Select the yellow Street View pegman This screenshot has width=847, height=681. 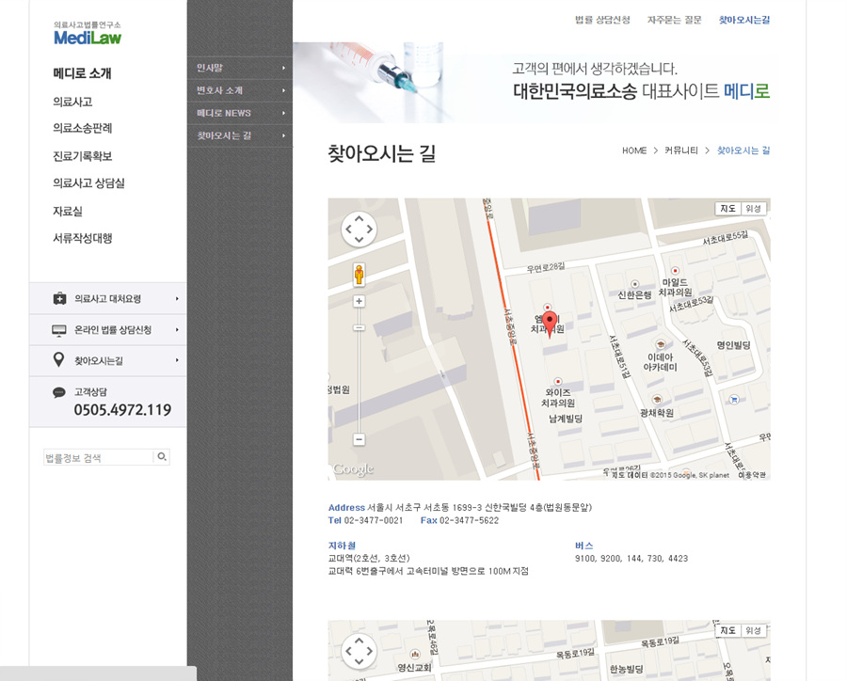click(359, 275)
